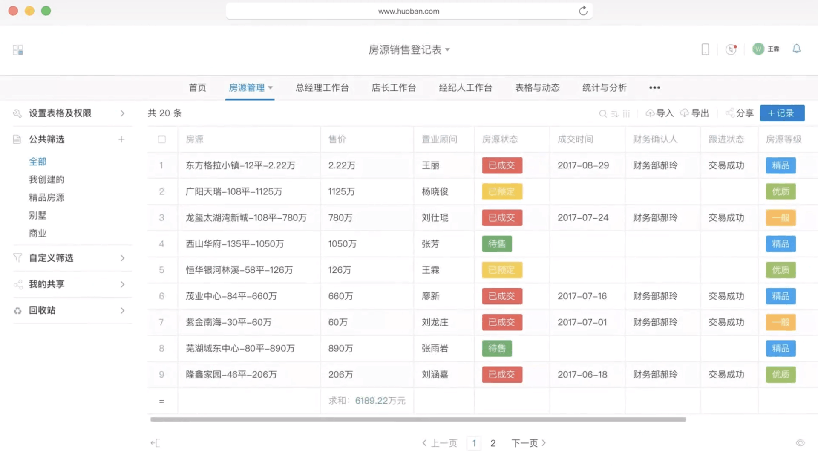The width and height of the screenshot is (818, 468).
Task: Collapse sidebar with bottom-left arrow icon
Action: (155, 443)
